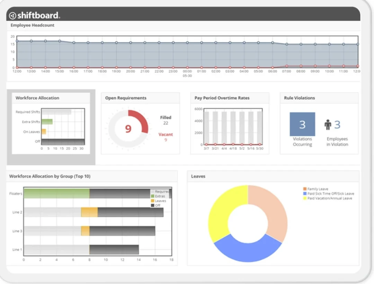The width and height of the screenshot is (374, 284).
Task: Click the red arc of the Open Requirements gauge
Action: pos(141,120)
